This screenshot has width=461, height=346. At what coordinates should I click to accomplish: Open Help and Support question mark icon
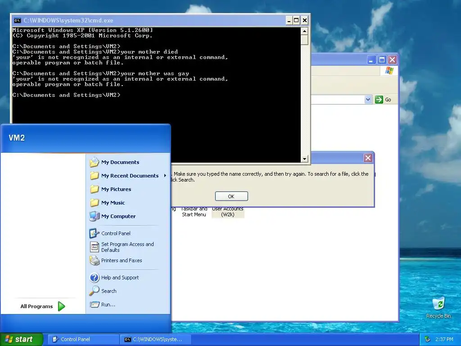pos(94,278)
